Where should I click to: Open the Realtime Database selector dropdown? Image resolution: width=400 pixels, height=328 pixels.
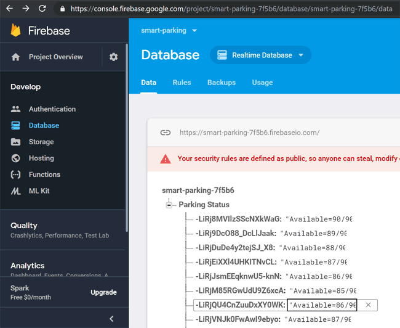point(260,55)
